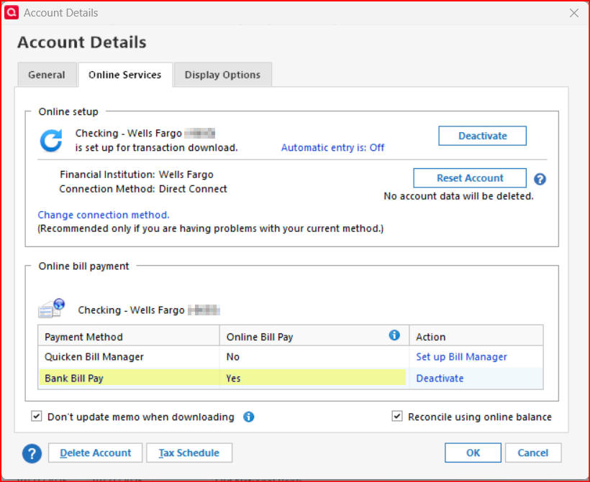Close the Account Details dialog with the X button

click(x=574, y=13)
